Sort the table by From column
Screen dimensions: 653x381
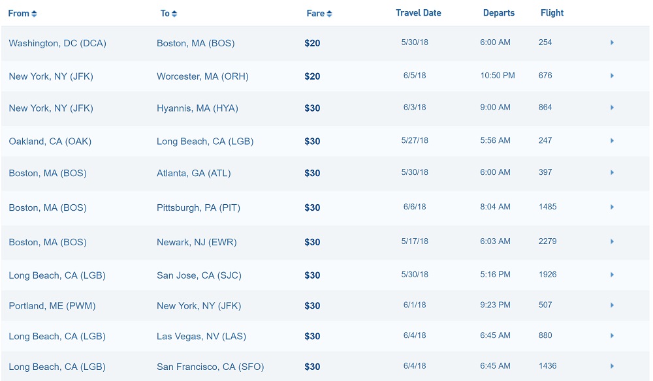click(22, 14)
